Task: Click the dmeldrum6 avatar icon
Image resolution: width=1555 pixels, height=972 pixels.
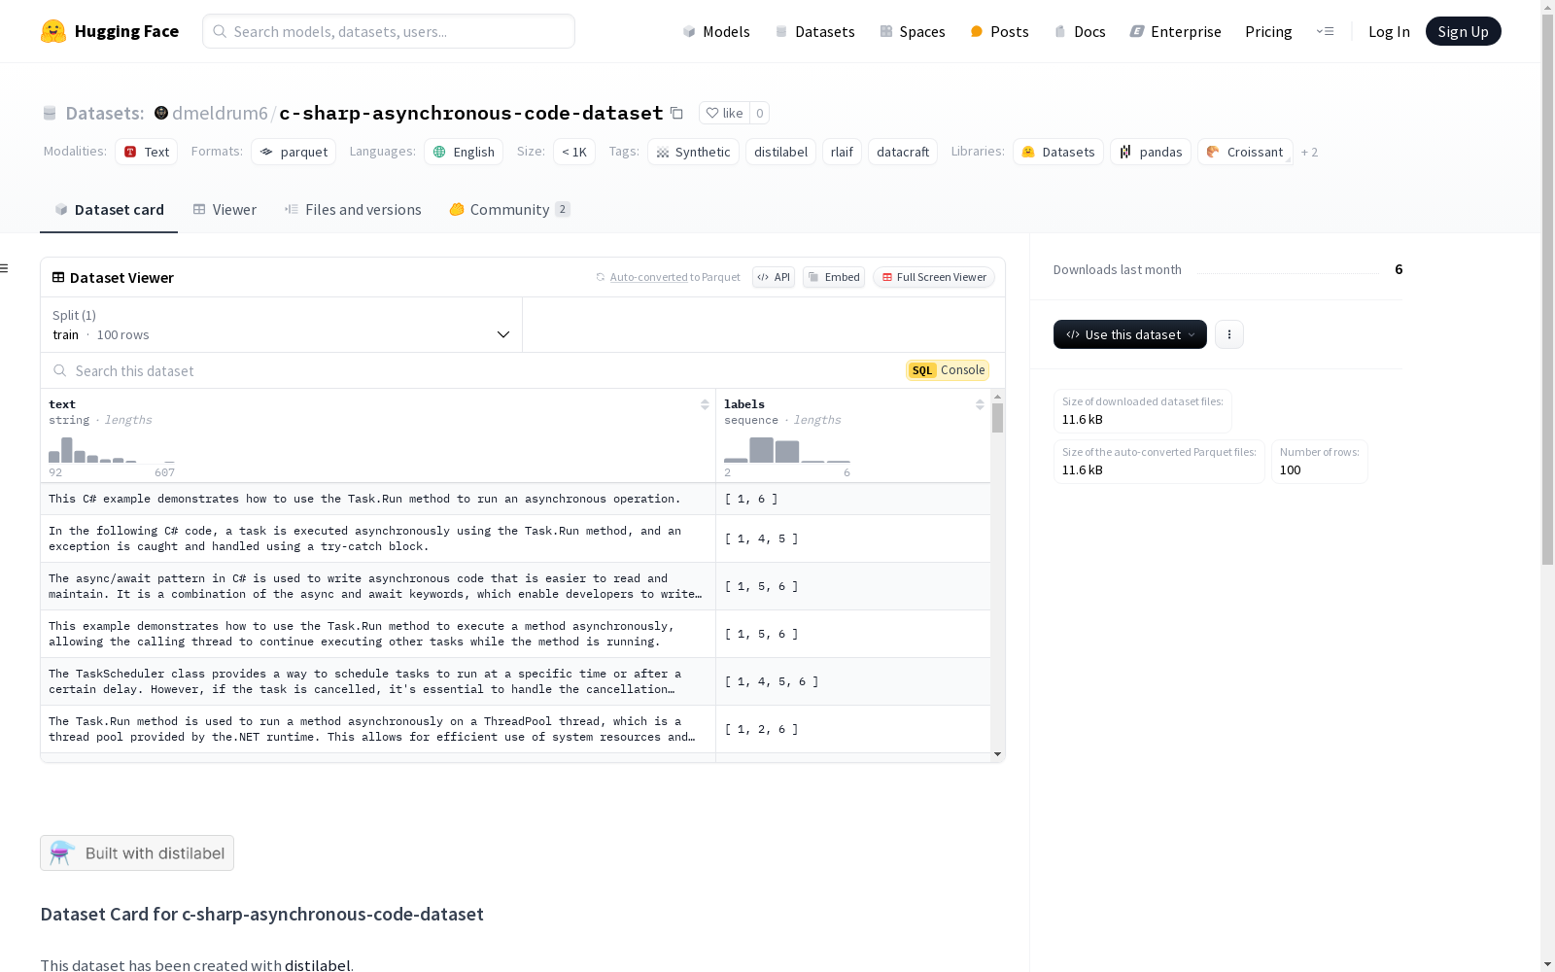Action: pyautogui.click(x=161, y=113)
